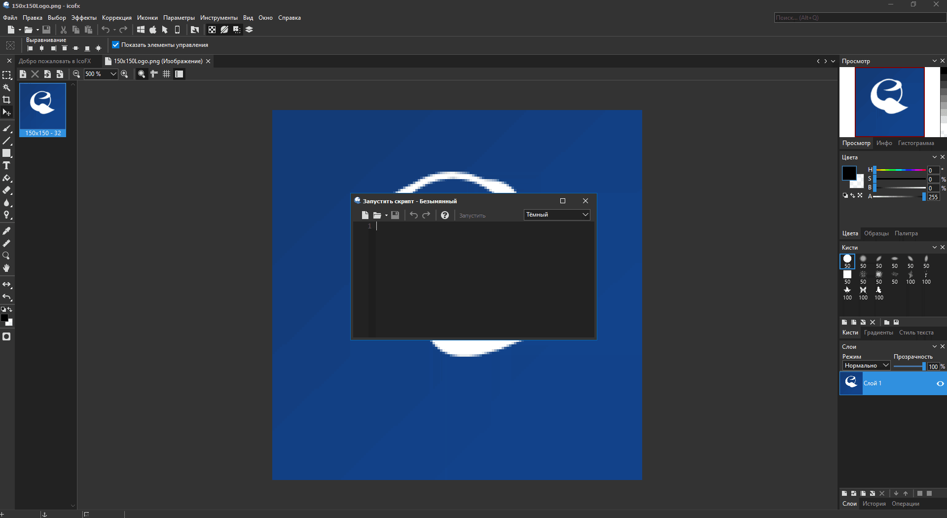Select the Magic Wand tool

[x=6, y=87]
